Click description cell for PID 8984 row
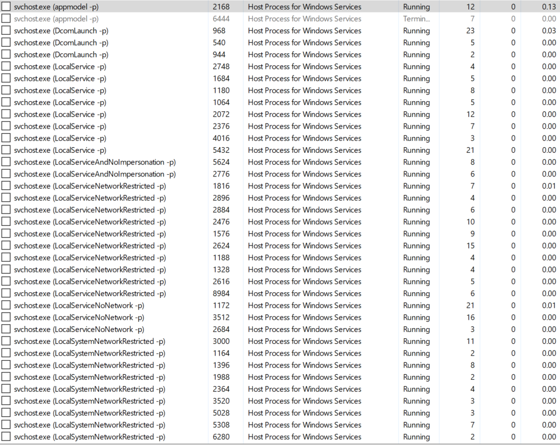 click(304, 293)
